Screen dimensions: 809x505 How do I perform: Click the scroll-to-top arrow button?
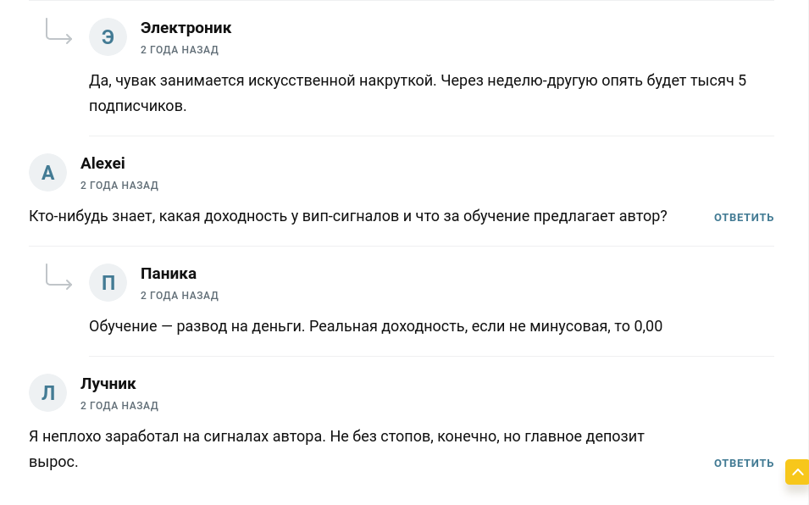click(797, 472)
